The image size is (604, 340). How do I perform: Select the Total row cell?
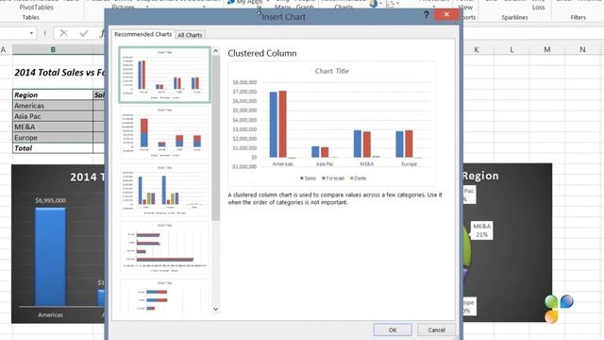point(53,148)
